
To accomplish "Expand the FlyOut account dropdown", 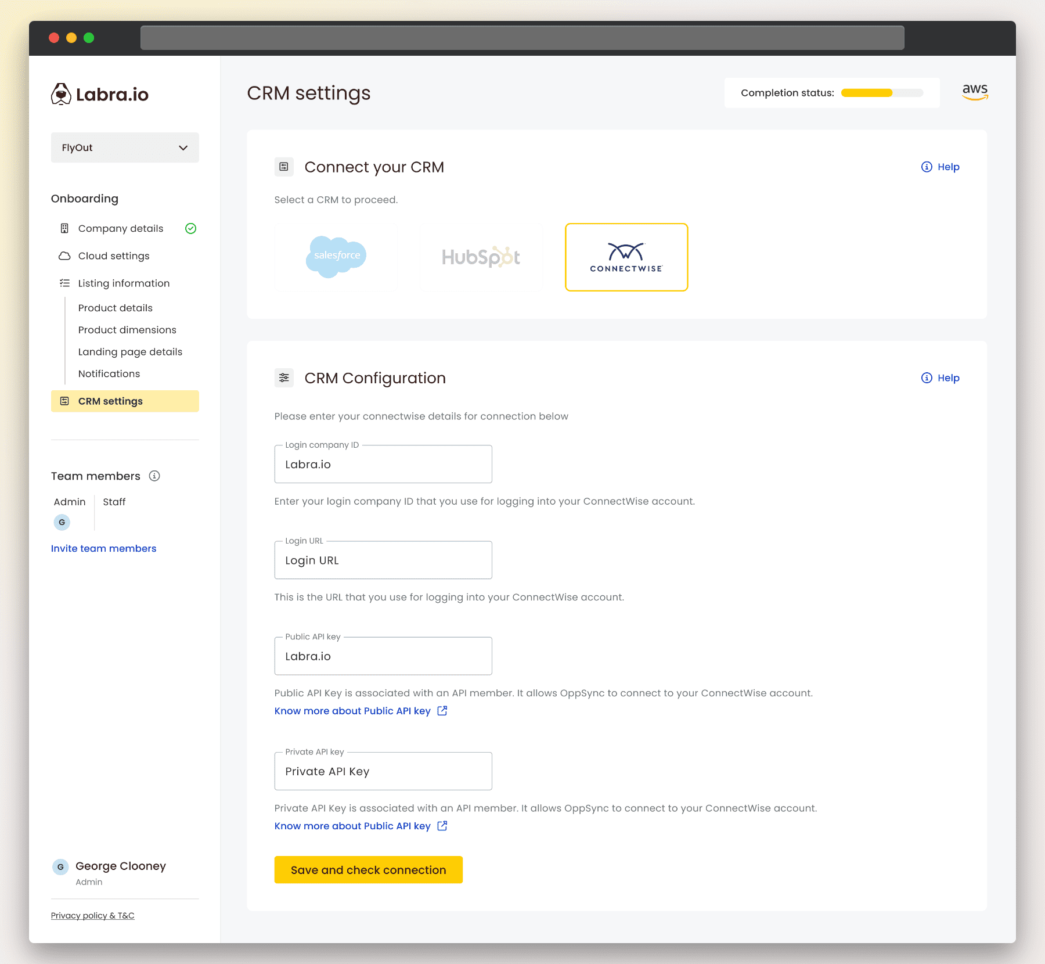I will (125, 148).
